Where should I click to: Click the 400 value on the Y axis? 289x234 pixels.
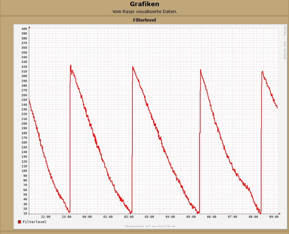(x=24, y=29)
